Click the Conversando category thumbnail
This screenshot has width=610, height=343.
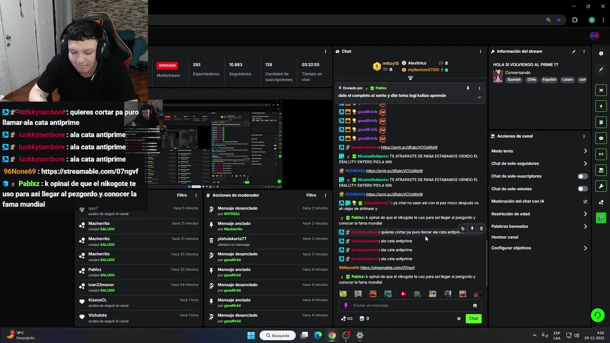498,76
